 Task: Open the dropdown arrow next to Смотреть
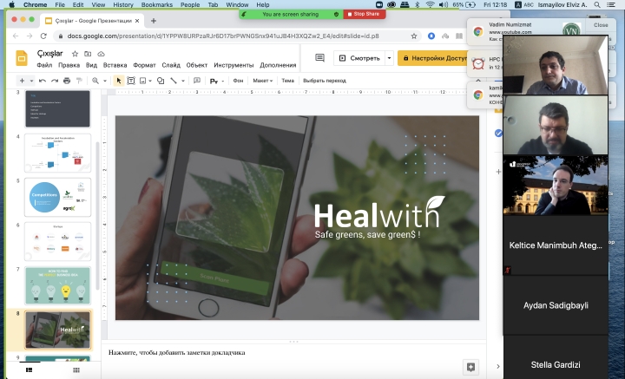coord(388,58)
